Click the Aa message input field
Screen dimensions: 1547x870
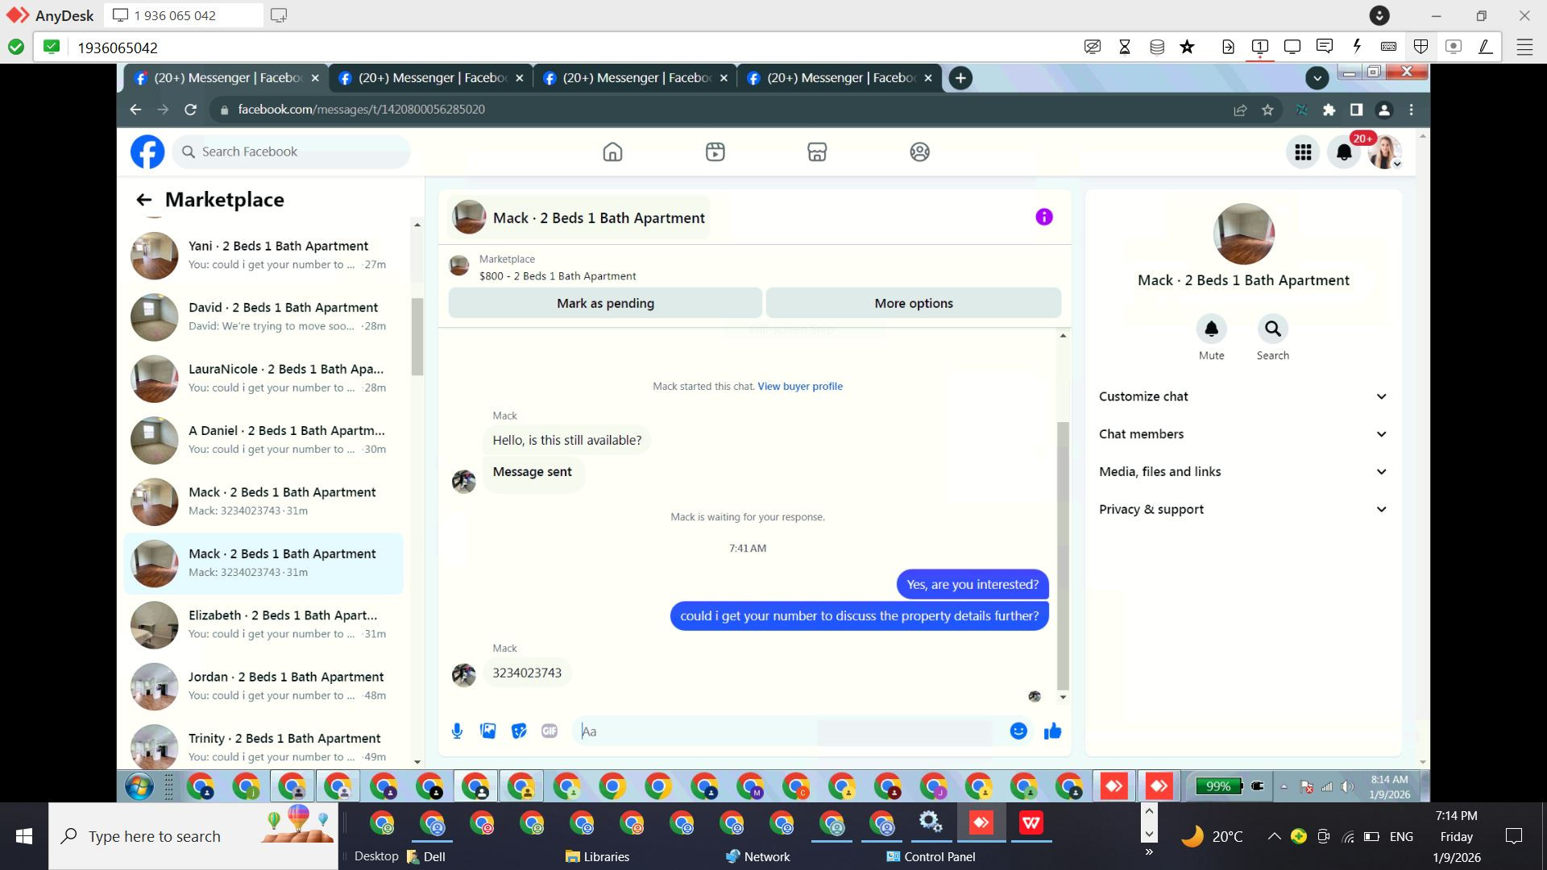click(693, 731)
